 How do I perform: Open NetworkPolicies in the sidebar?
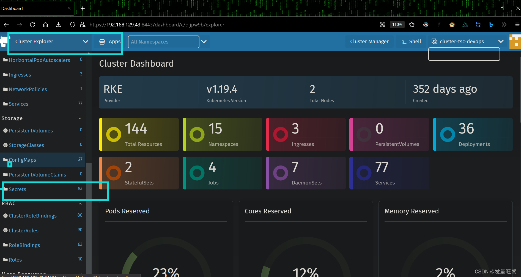click(x=28, y=89)
